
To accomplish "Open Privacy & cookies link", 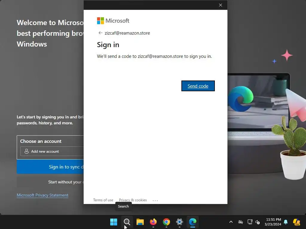I will point(133,200).
